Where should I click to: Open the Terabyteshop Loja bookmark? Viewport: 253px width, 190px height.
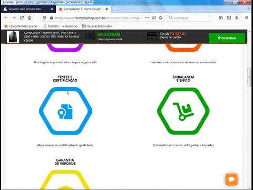point(22,26)
